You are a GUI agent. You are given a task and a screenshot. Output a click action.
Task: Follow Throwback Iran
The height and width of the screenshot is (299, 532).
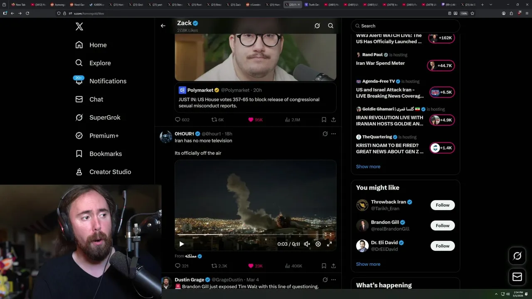point(443,205)
